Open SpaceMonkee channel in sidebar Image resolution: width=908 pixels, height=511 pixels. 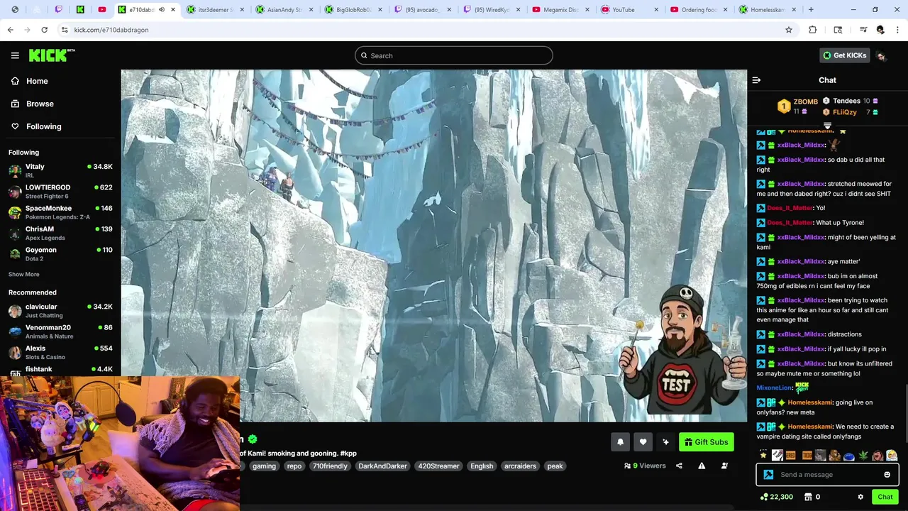[60, 212]
